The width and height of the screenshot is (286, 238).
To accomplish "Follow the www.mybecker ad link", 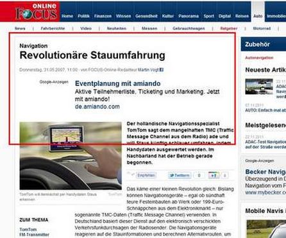I will tap(265, 192).
